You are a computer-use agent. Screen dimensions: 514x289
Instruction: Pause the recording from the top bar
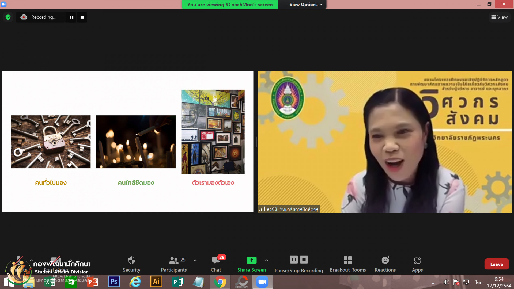point(71,17)
